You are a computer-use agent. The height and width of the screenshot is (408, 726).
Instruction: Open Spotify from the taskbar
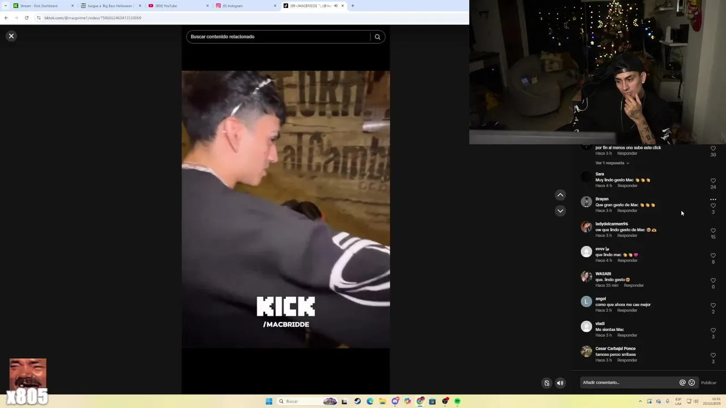(457, 401)
